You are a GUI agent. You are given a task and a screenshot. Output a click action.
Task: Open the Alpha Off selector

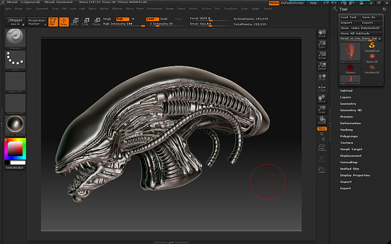[15, 82]
